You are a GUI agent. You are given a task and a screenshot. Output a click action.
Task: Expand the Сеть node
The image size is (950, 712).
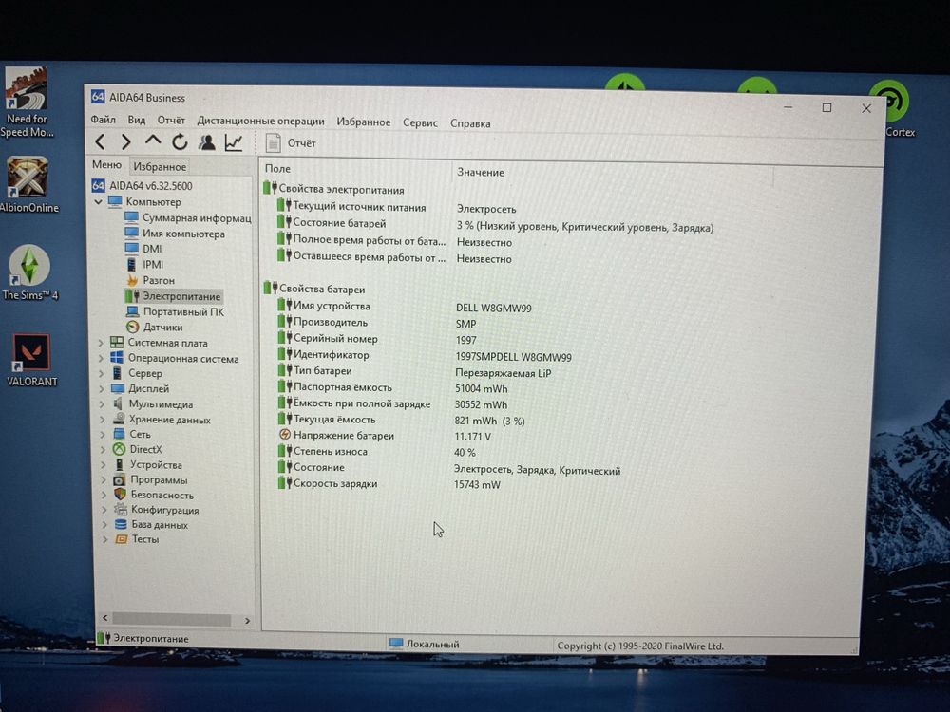tap(103, 434)
